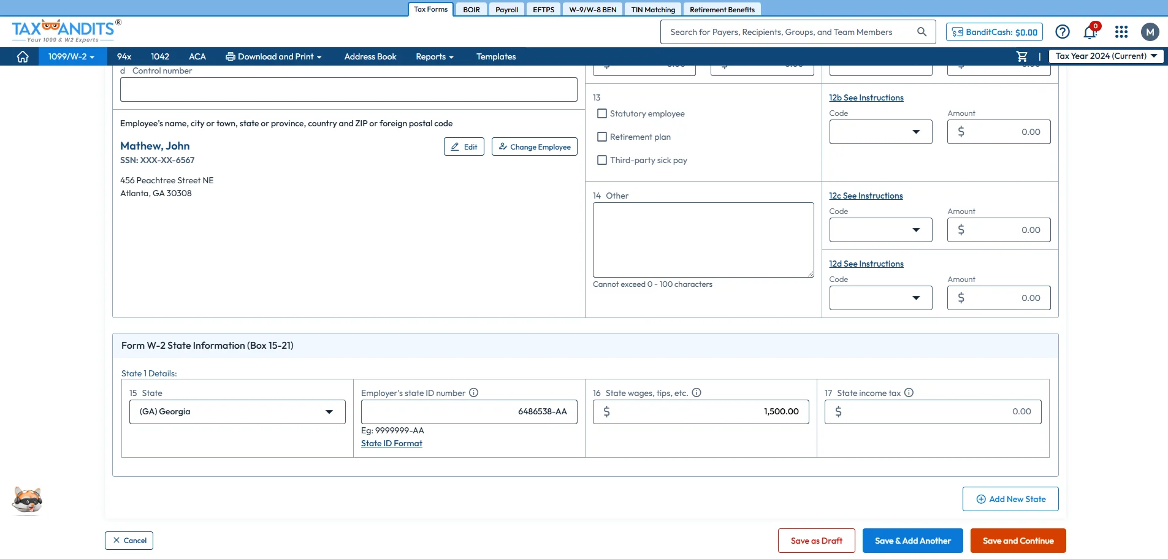This screenshot has height=559, width=1168.
Task: Go to the home icon in navigation bar
Action: [23, 56]
